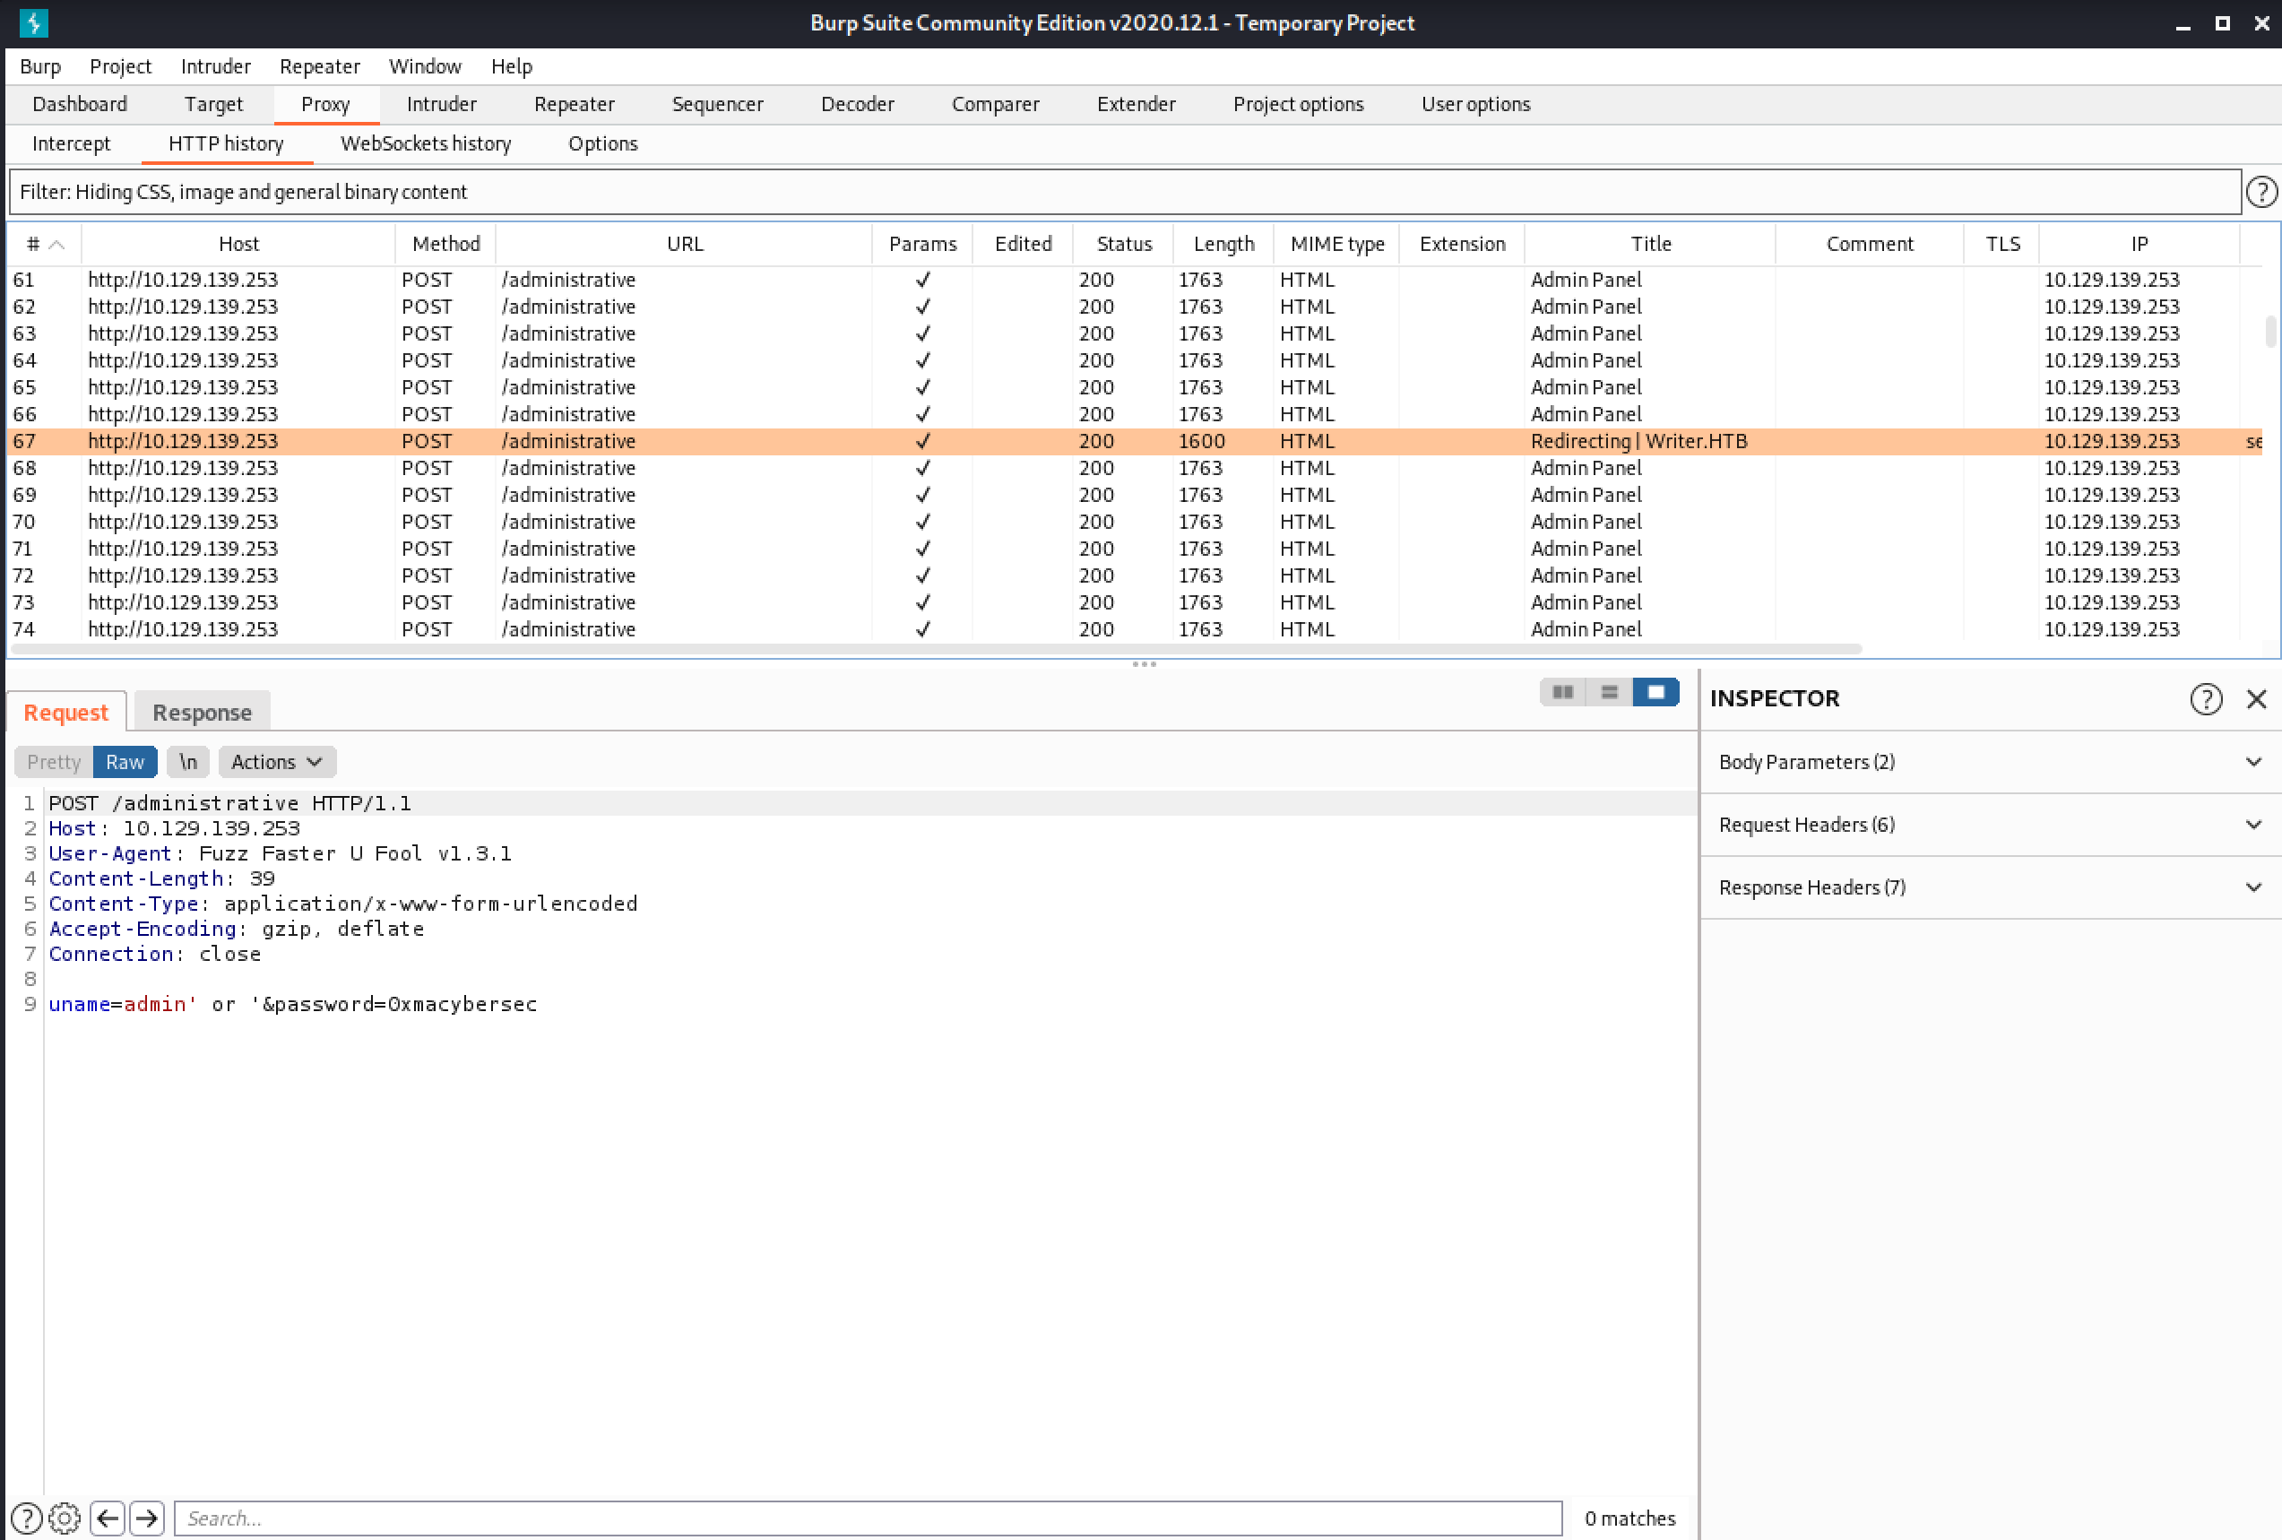Image resolution: width=2282 pixels, height=1540 pixels.
Task: Select combined single-pane layout icon
Action: click(1655, 692)
